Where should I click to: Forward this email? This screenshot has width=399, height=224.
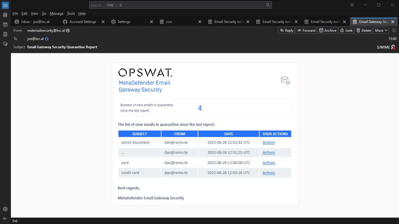pyautogui.click(x=306, y=30)
